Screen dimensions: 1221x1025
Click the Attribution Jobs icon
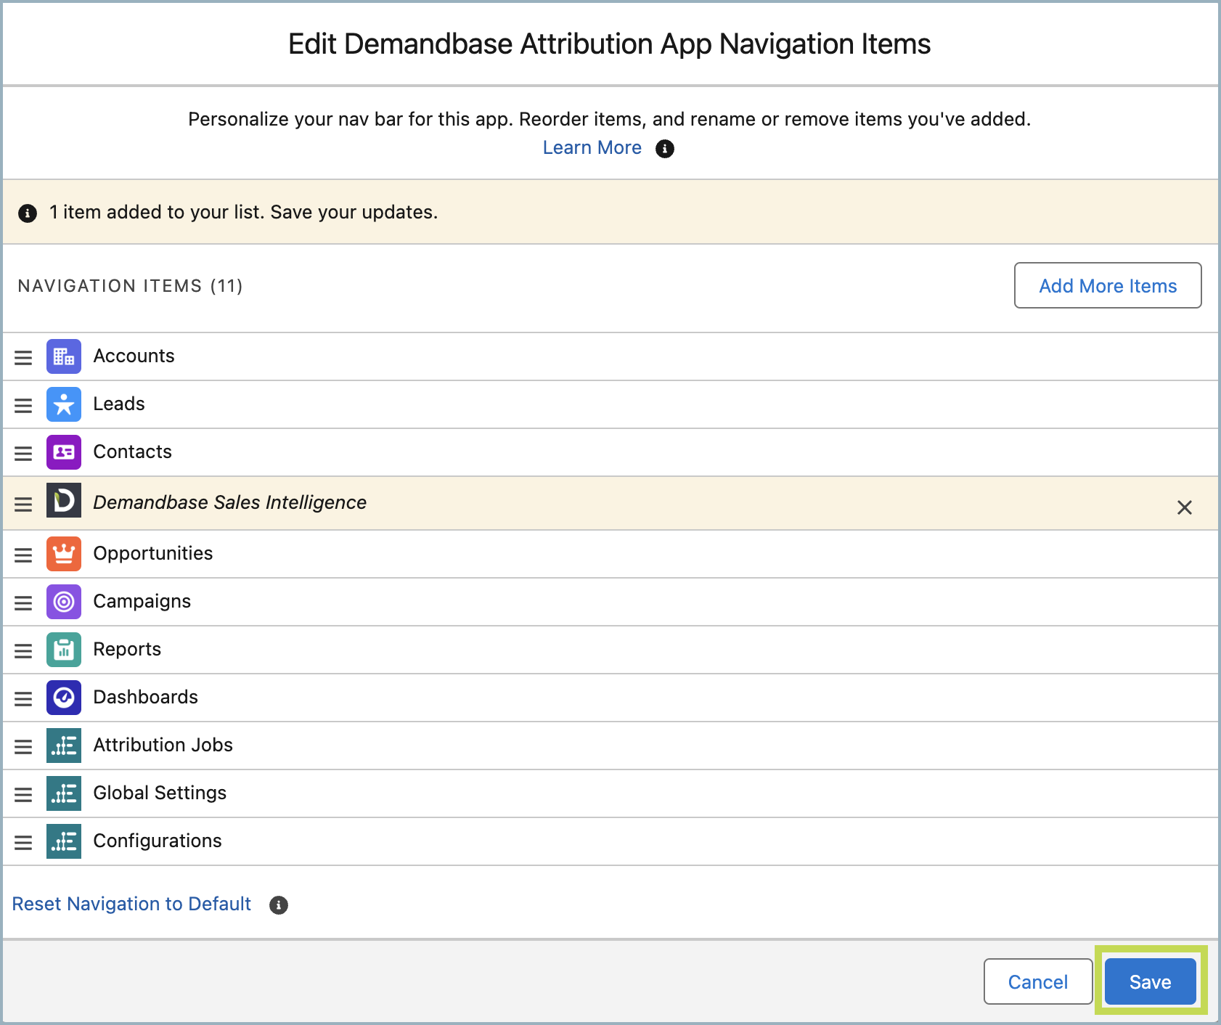[64, 746]
